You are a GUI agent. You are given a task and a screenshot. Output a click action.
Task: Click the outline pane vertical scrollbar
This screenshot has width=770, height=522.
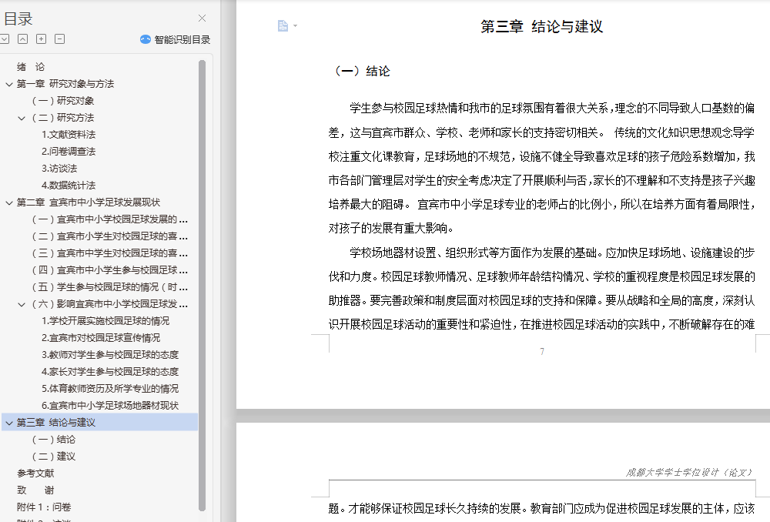click(x=202, y=286)
